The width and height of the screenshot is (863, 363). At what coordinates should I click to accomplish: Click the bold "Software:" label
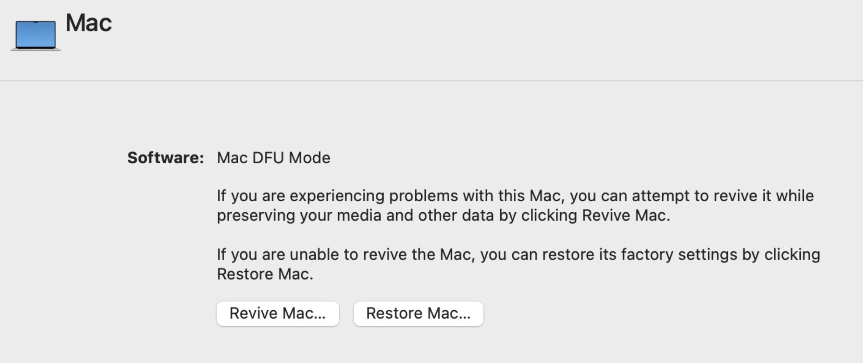pyautogui.click(x=166, y=158)
